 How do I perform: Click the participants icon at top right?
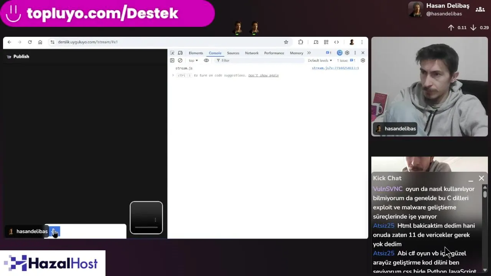(x=480, y=10)
